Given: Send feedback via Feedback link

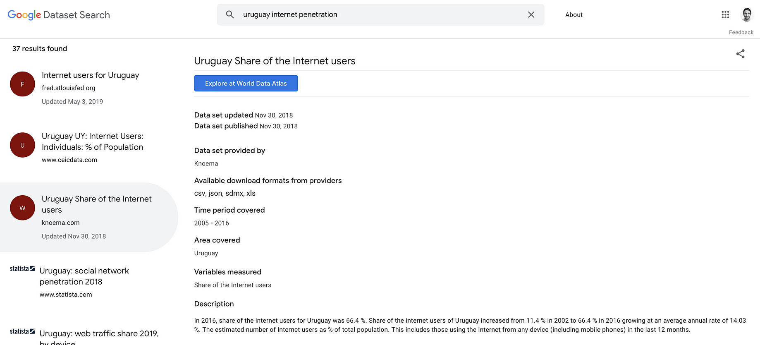Looking at the screenshot, I should coord(741,32).
